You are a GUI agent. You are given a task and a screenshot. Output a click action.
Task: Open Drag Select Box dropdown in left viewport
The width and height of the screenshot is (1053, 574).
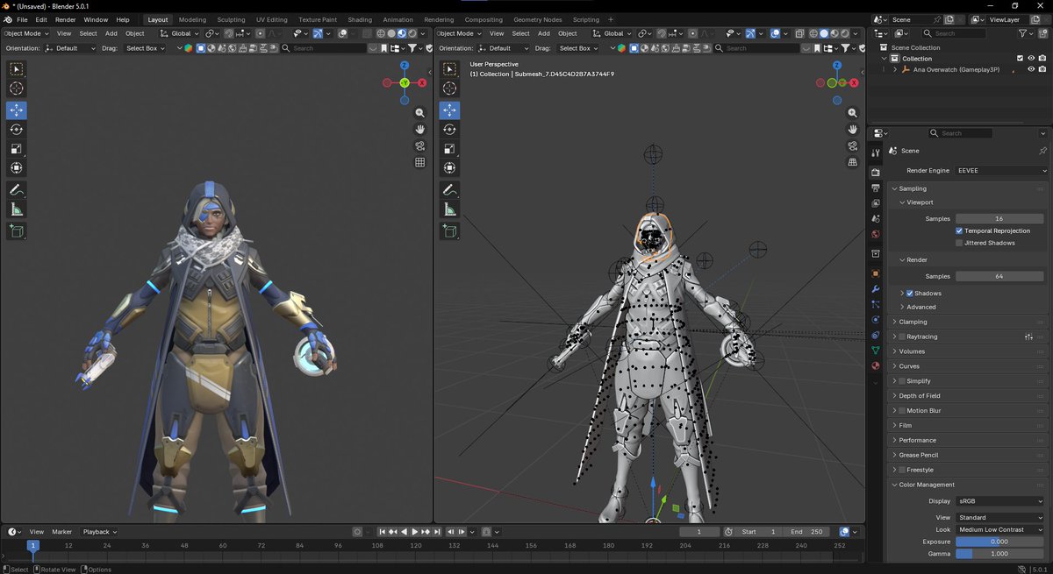pyautogui.click(x=145, y=48)
